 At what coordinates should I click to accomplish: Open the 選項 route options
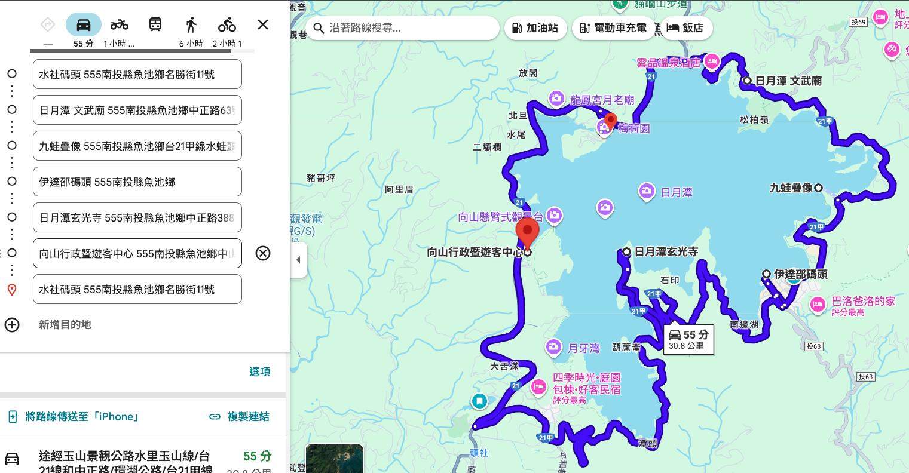(x=260, y=371)
